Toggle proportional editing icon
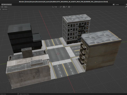The image size is (127, 95). (69, 7)
